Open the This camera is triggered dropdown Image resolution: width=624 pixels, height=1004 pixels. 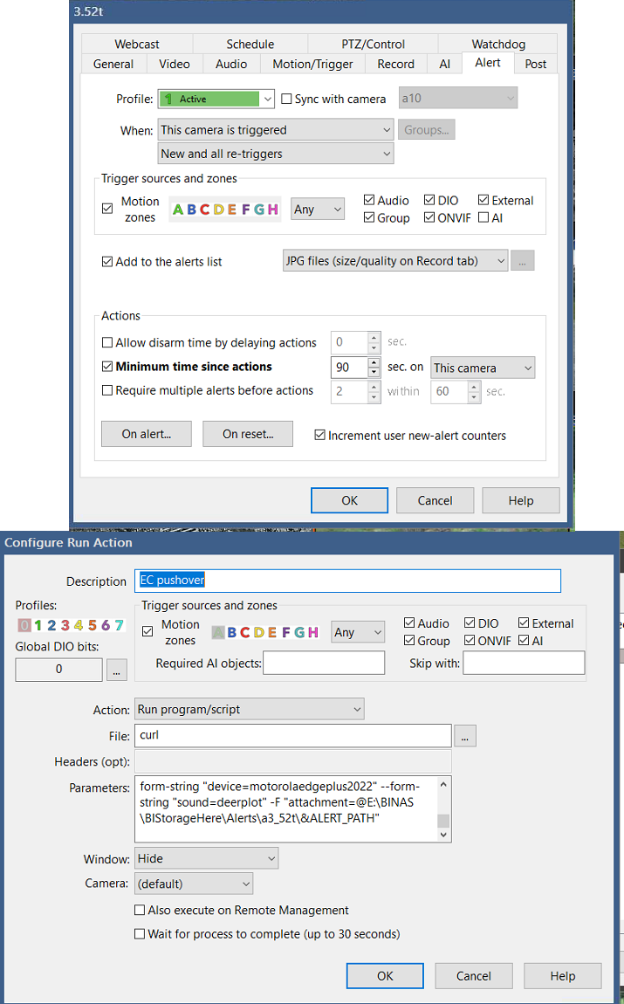point(276,130)
